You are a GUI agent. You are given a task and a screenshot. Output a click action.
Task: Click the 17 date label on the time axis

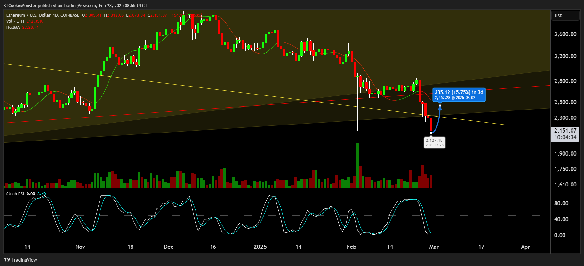(481, 247)
